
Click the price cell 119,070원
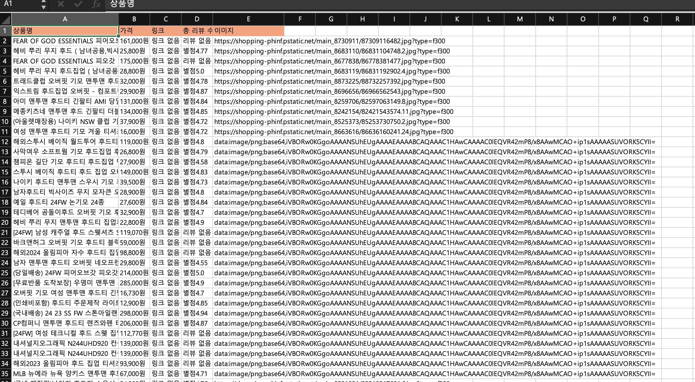[134, 233]
